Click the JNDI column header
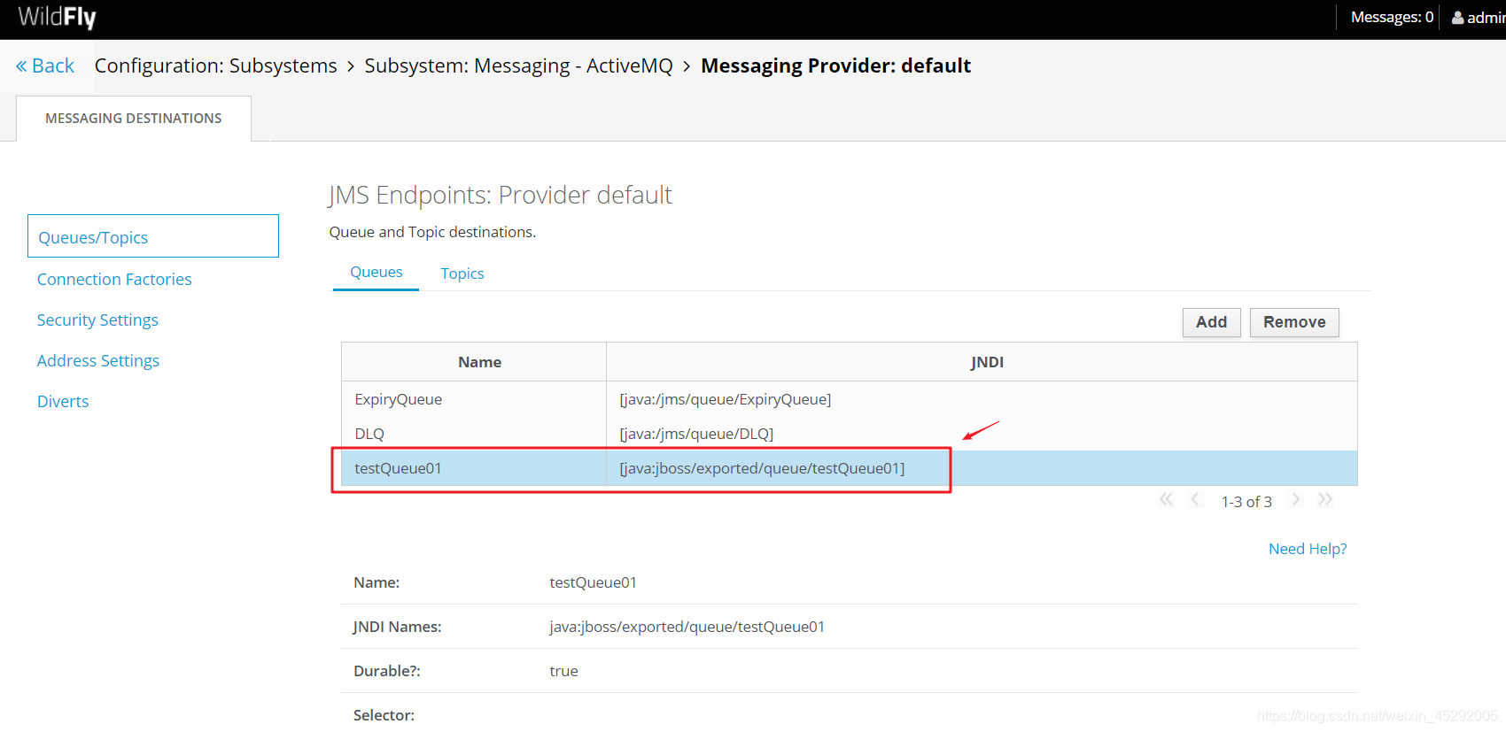 982,362
